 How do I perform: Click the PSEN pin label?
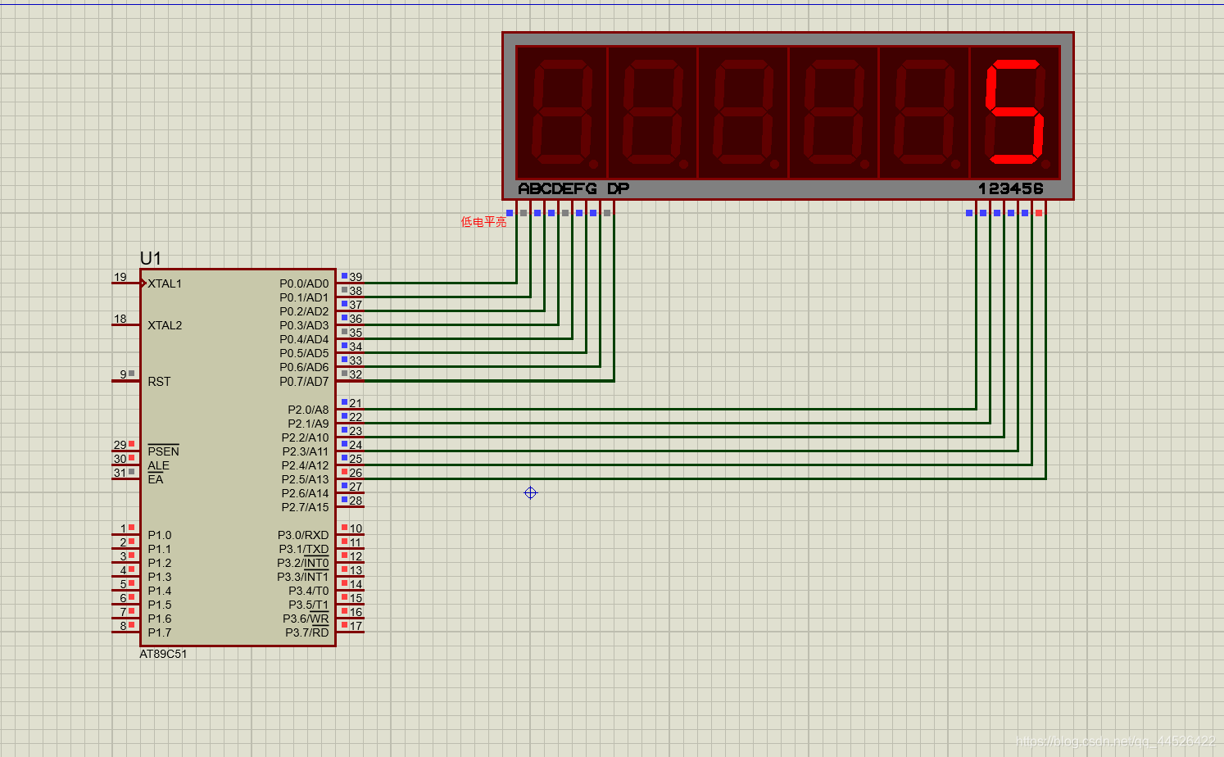pyautogui.click(x=163, y=451)
